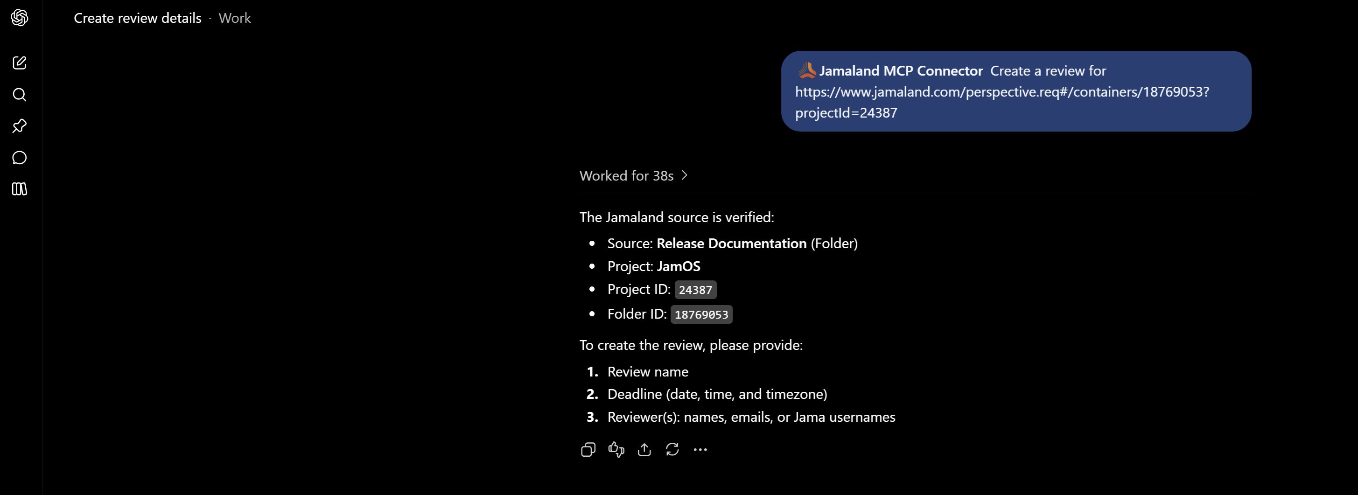
Task: Select the Folder ID code value 18769053
Action: [x=701, y=314]
